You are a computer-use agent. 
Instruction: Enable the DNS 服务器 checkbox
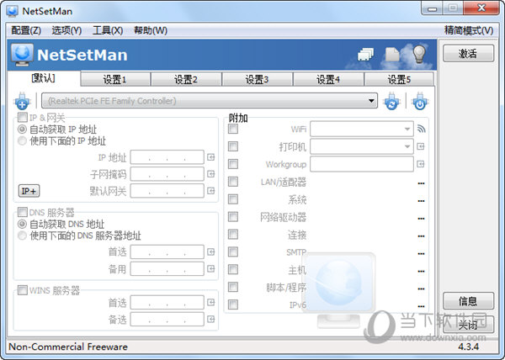[23, 212]
